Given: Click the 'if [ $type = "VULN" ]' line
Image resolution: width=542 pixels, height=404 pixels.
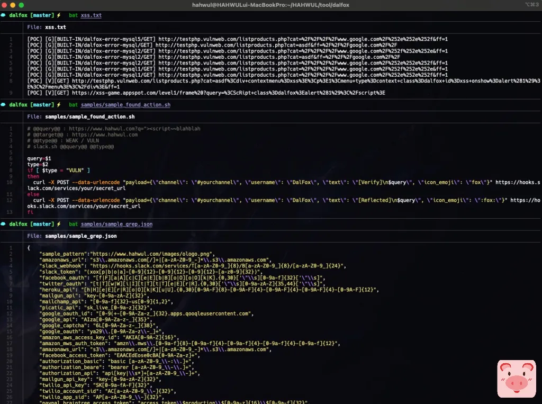Looking at the screenshot, I should 58,170.
